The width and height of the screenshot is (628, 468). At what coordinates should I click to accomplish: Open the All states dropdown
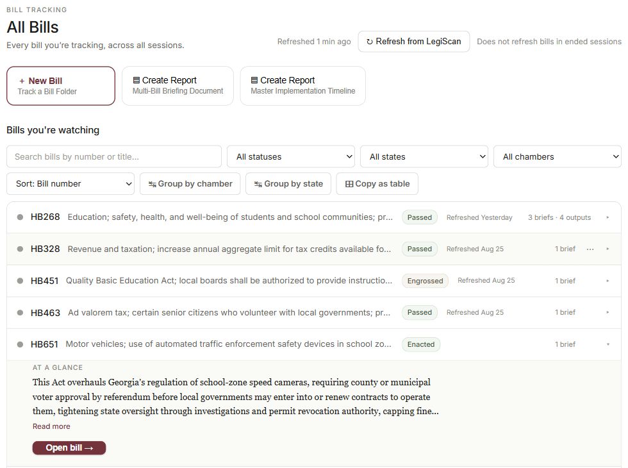point(424,156)
